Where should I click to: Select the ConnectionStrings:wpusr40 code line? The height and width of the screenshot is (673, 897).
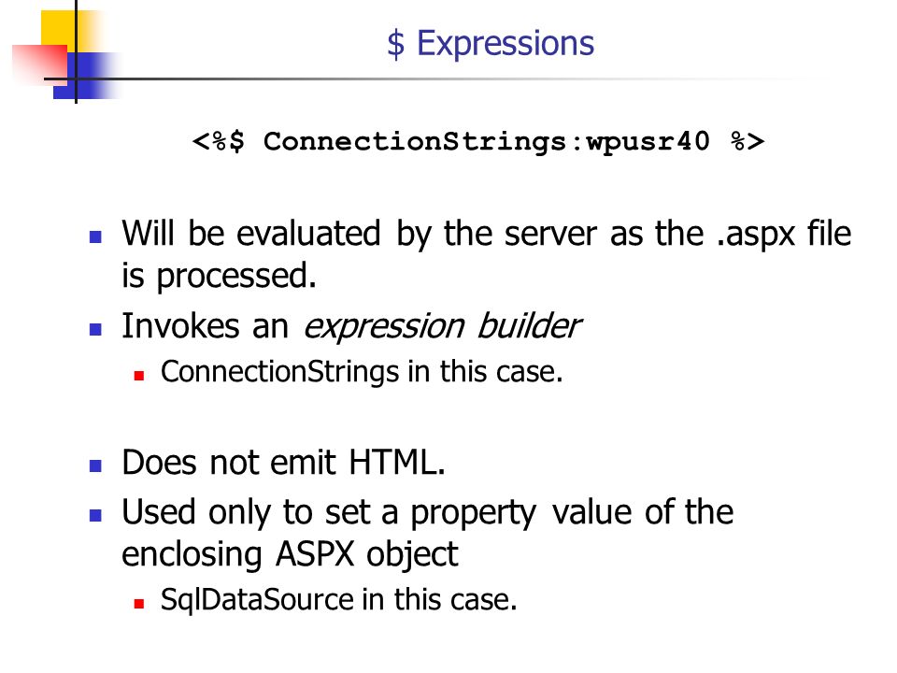[478, 141]
